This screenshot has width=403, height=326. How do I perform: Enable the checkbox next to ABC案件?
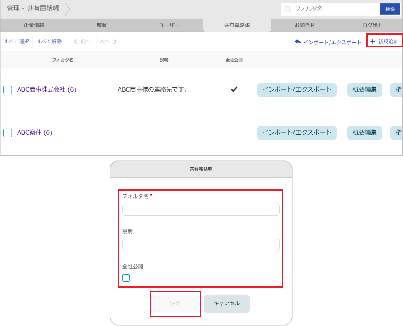pyautogui.click(x=7, y=133)
